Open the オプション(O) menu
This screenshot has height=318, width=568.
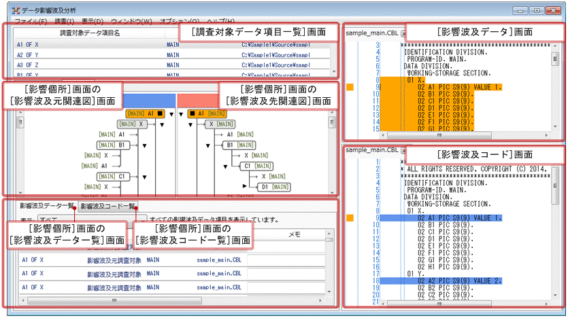[x=180, y=21]
